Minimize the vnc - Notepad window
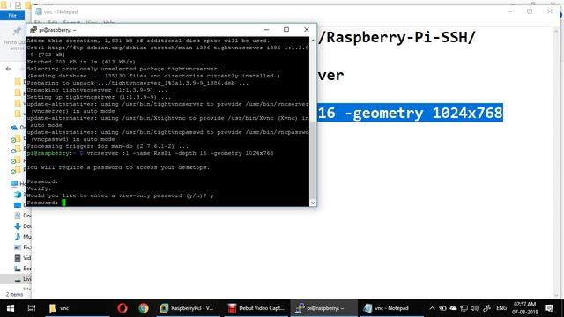 click(509, 11)
